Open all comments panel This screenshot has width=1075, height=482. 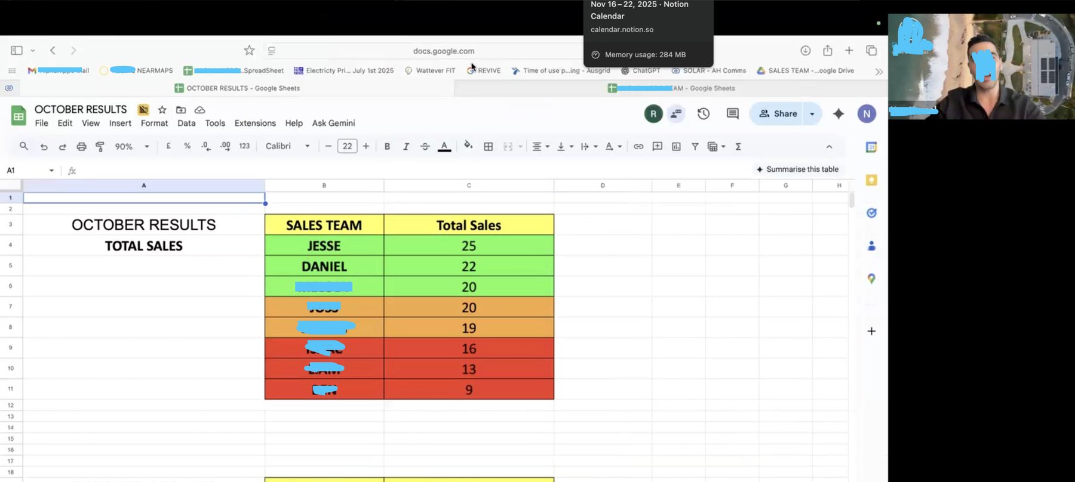(733, 114)
